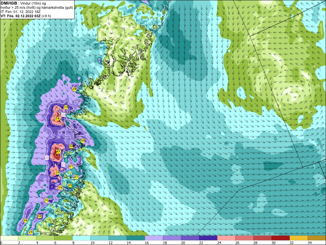Click the yellow gust label 32

(39, 216)
